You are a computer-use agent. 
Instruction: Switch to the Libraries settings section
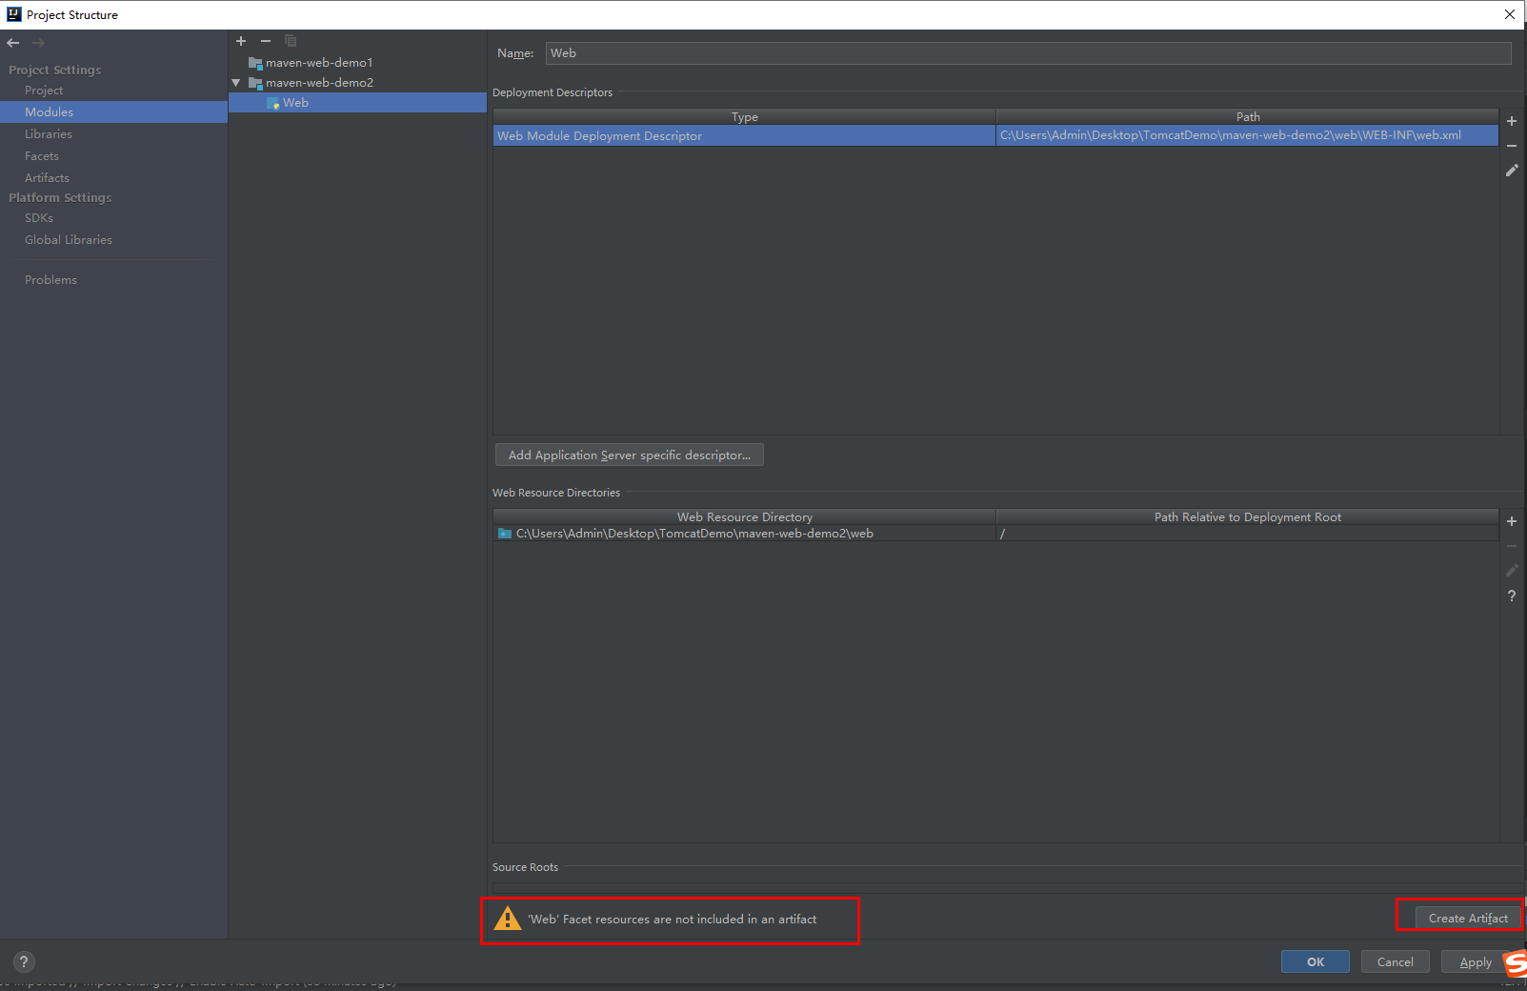tap(49, 133)
